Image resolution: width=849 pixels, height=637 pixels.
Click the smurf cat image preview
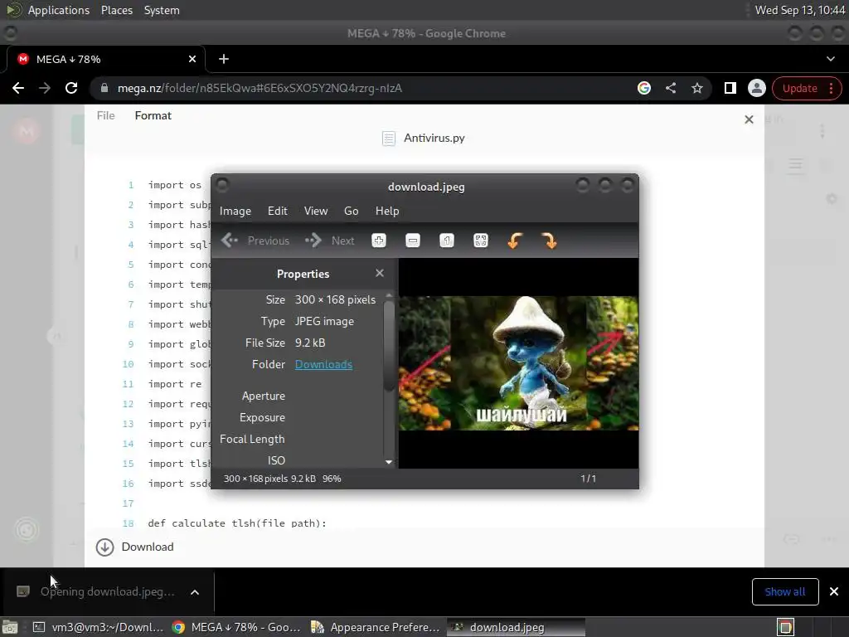click(x=519, y=363)
